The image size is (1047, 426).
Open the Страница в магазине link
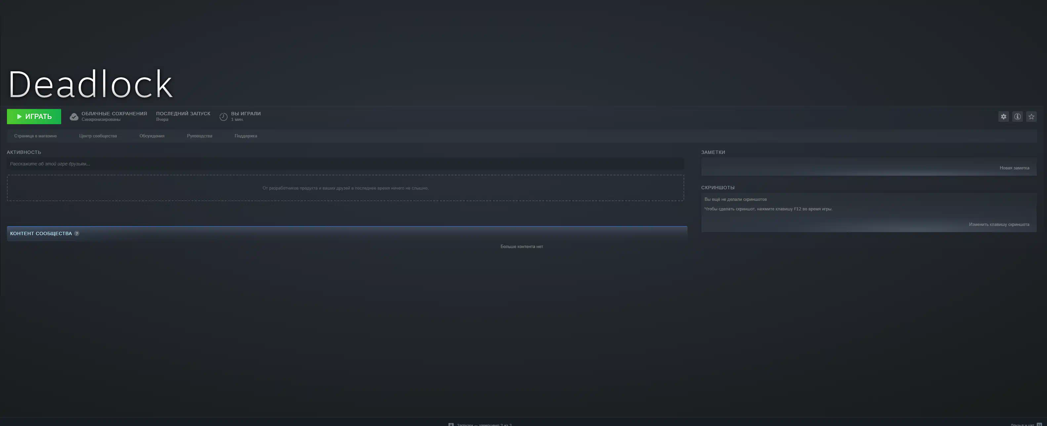35,136
